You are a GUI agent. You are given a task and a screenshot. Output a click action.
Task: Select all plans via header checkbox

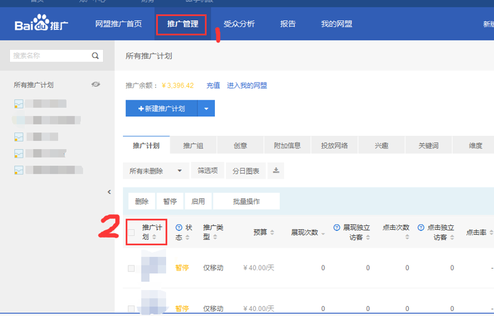(132, 232)
